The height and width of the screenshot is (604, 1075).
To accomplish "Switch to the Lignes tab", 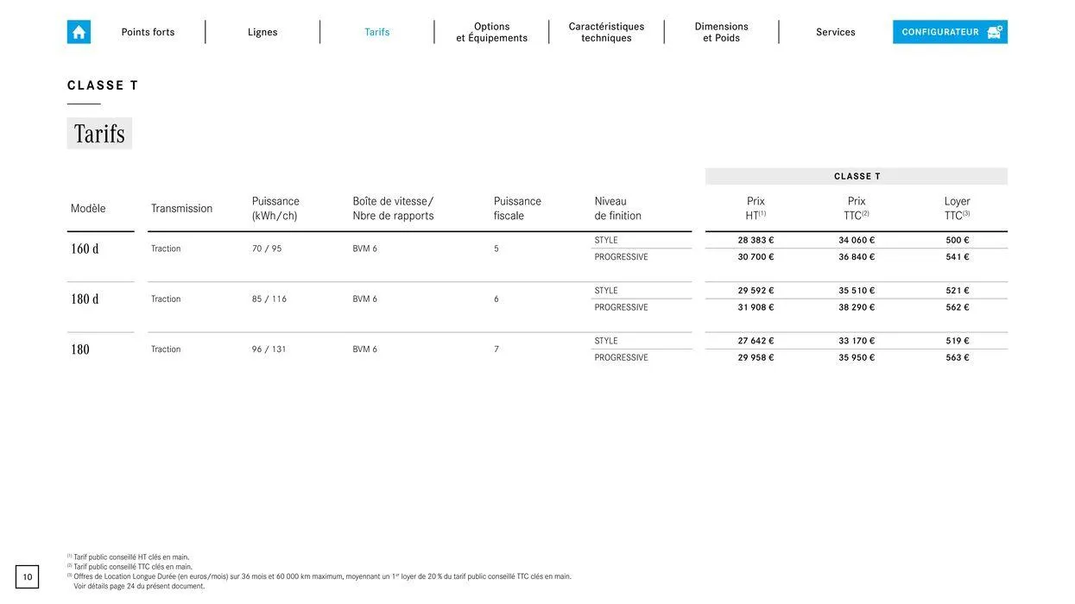I will 262,32.
